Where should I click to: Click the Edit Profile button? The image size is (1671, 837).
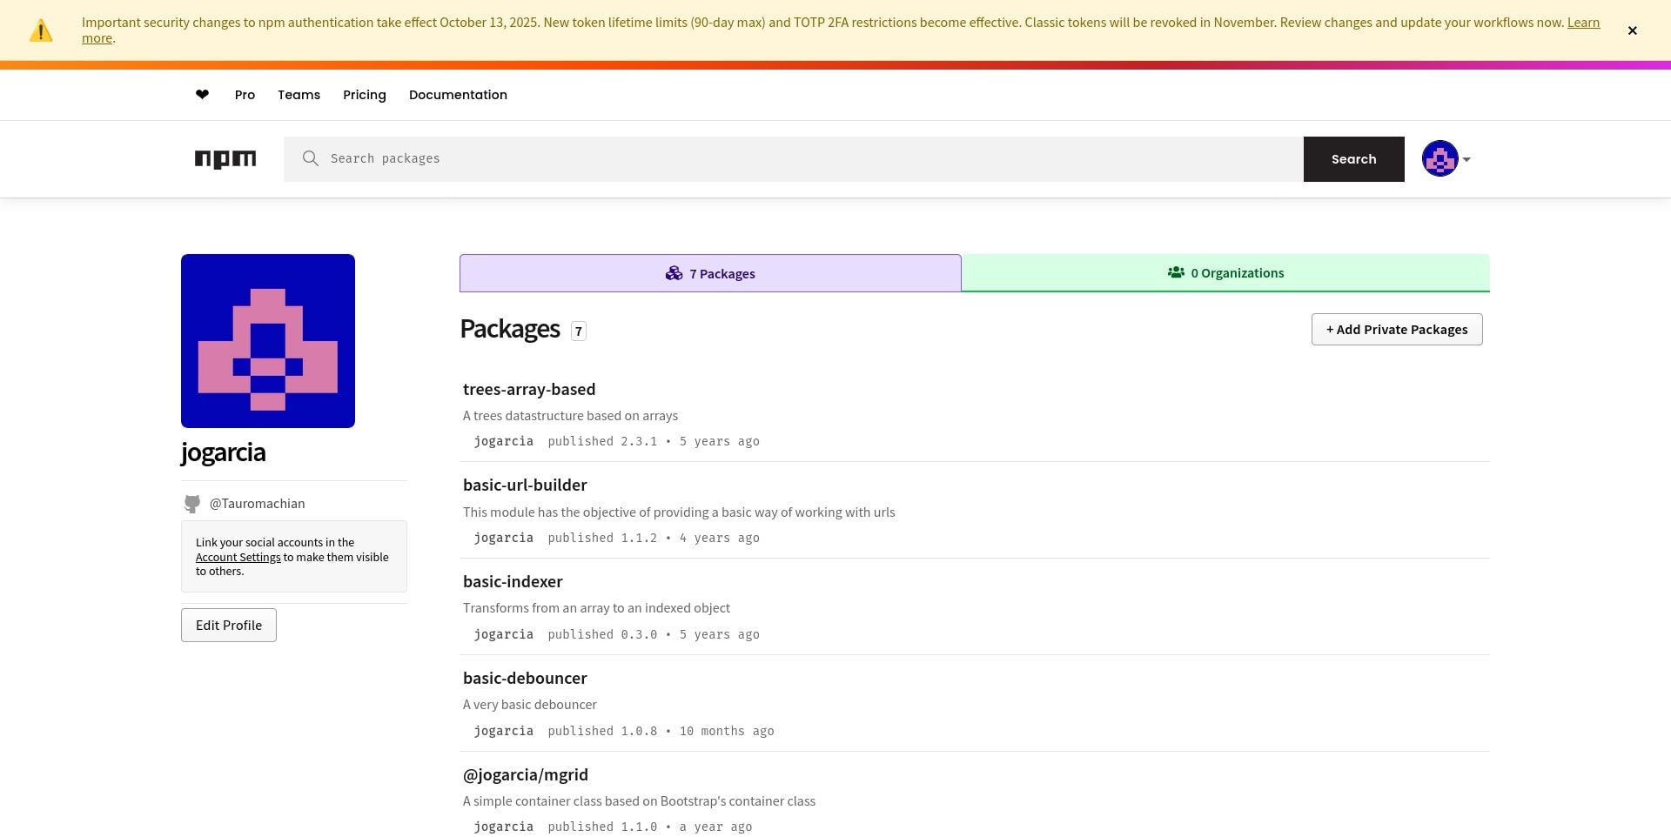(x=228, y=625)
